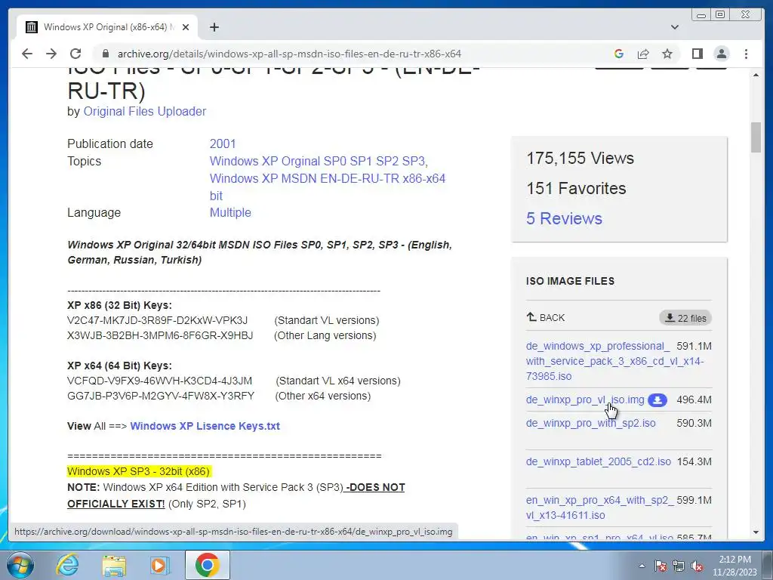This screenshot has width=773, height=580.
Task: Bookmark this page with the star icon
Action: [x=667, y=54]
